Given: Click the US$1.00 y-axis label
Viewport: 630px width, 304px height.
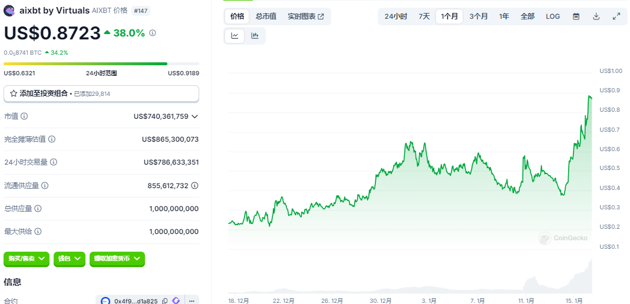Looking at the screenshot, I should [x=611, y=71].
